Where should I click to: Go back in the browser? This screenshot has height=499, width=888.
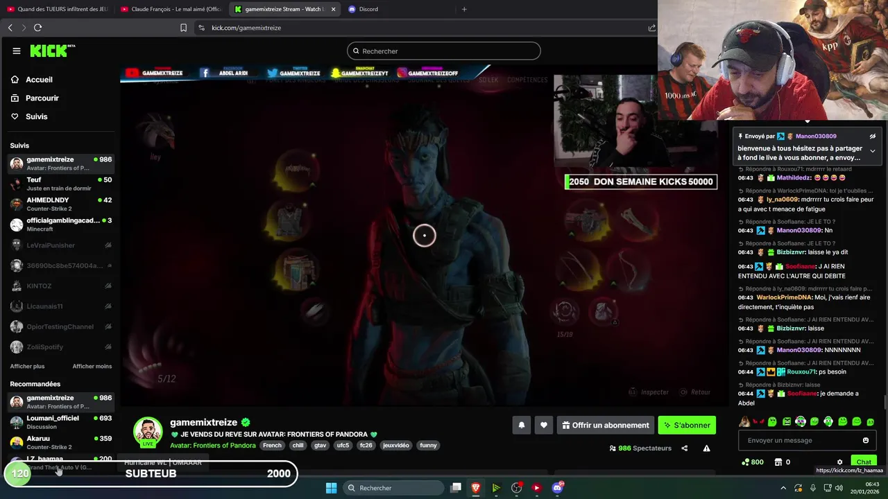point(10,28)
